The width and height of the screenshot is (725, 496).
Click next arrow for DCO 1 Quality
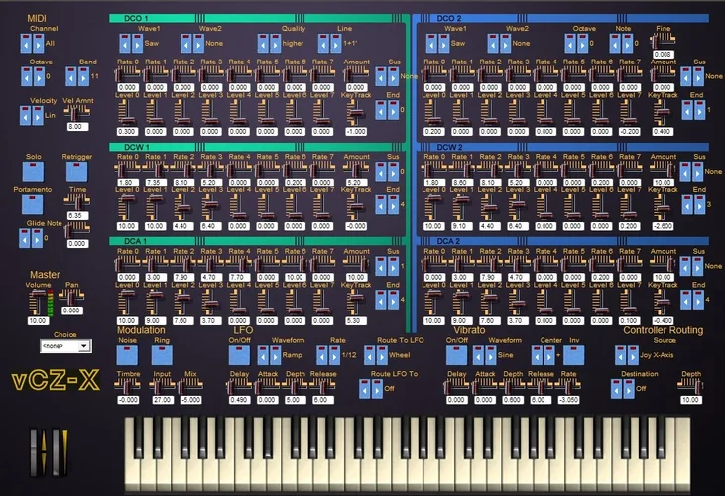[275, 44]
